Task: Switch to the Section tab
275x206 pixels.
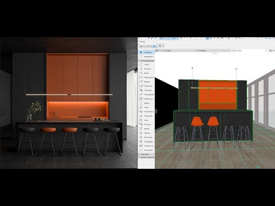Action: (213, 50)
